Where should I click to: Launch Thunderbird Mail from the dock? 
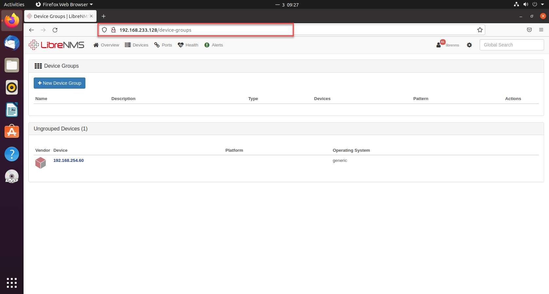12,43
